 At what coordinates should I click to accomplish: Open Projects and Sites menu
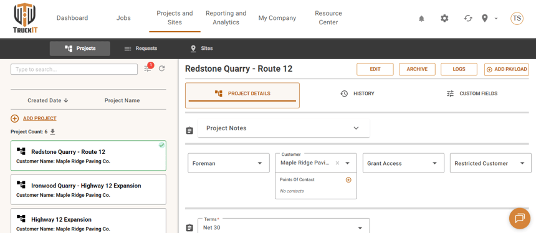click(175, 18)
